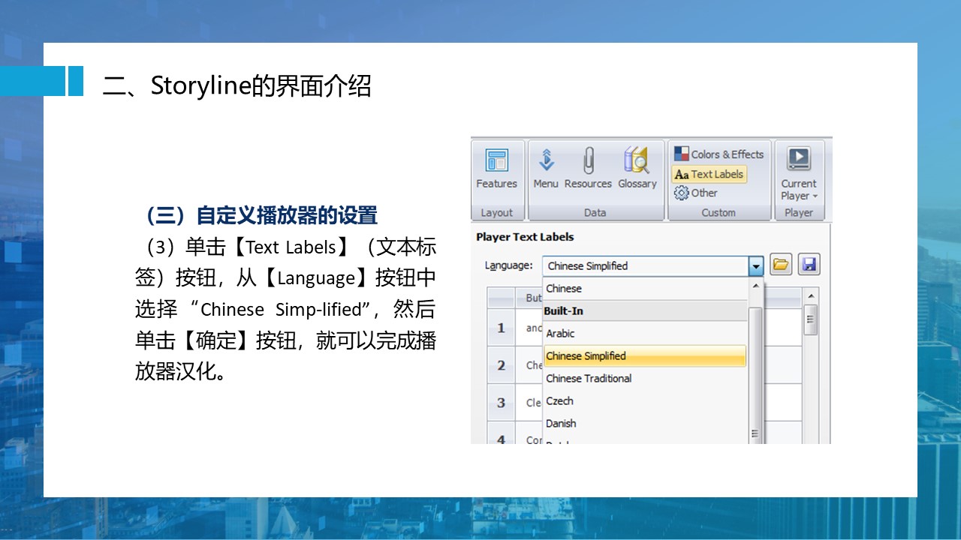Viewport: 961px width, 540px height.
Task: Select Chinese Simplified from the list
Action: click(644, 356)
